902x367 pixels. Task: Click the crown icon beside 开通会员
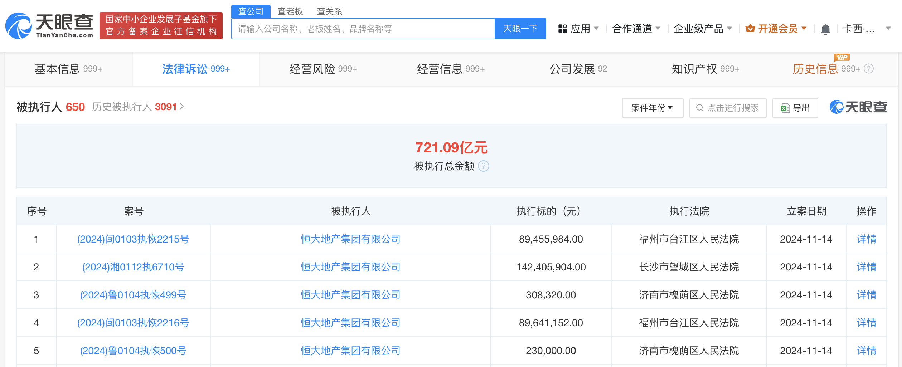pos(751,29)
